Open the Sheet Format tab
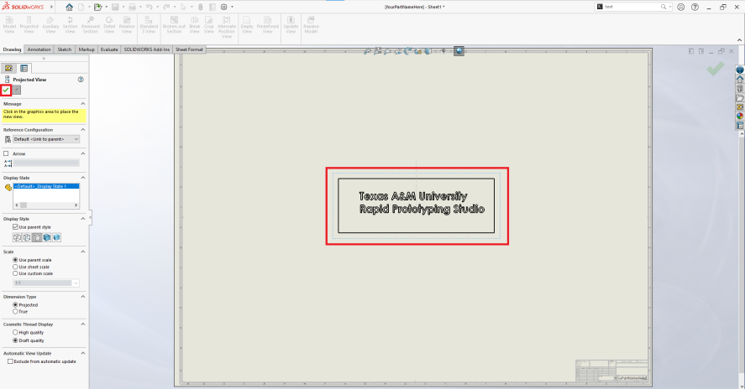The width and height of the screenshot is (745, 389). tap(189, 49)
